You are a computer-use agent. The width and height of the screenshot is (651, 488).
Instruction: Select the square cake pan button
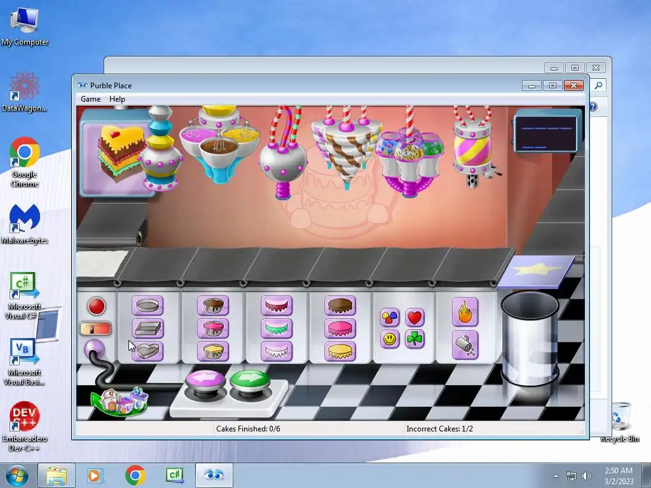pyautogui.click(x=147, y=329)
